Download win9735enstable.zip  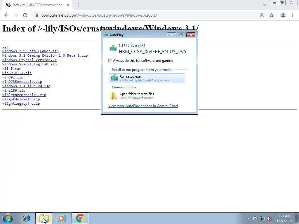[22, 82]
